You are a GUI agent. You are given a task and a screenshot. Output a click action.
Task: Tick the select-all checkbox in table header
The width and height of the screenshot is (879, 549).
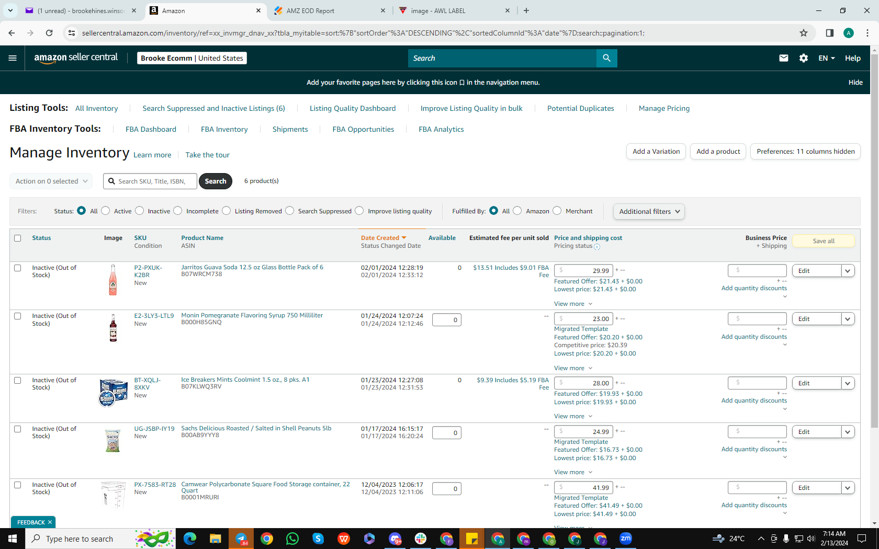(x=17, y=238)
